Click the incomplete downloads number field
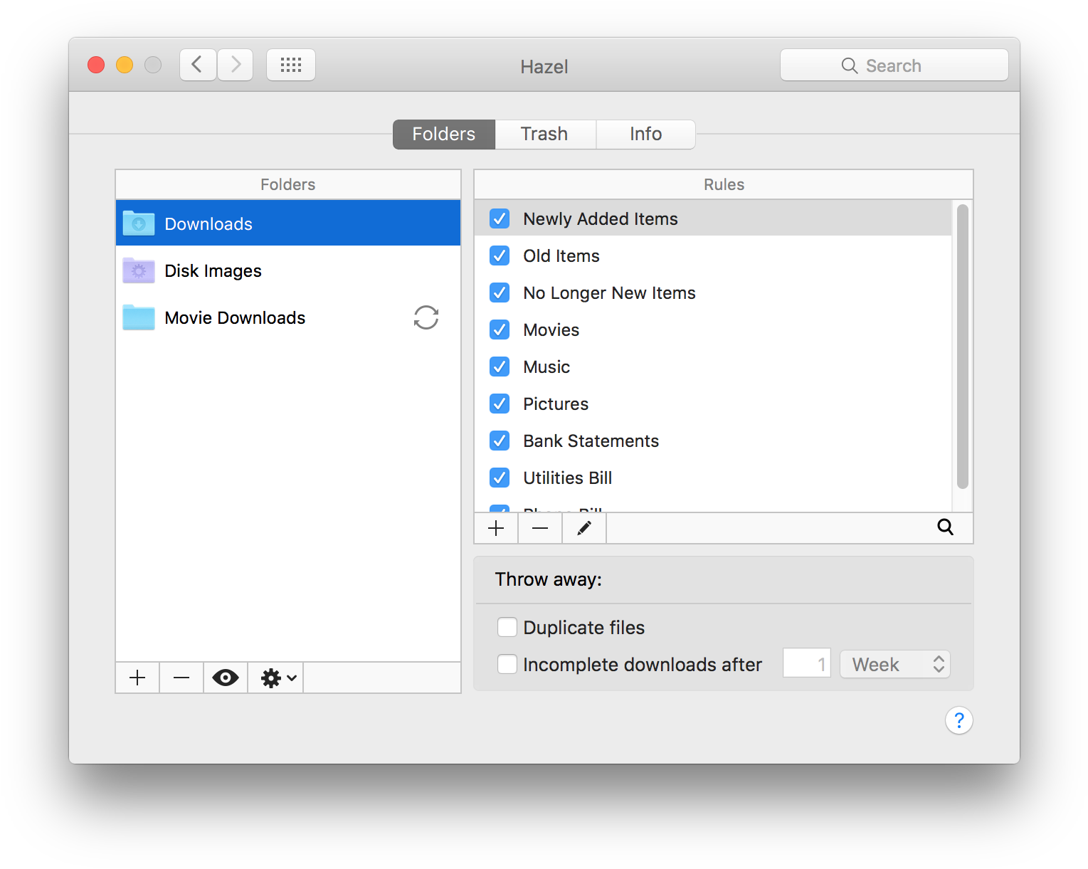 (x=806, y=663)
